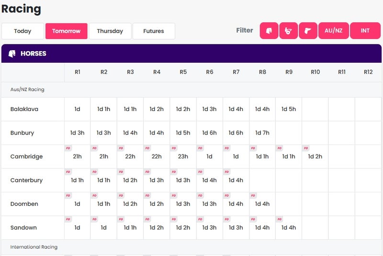
Task: Click the FO badge on Sandown R9
Action: (x=280, y=219)
